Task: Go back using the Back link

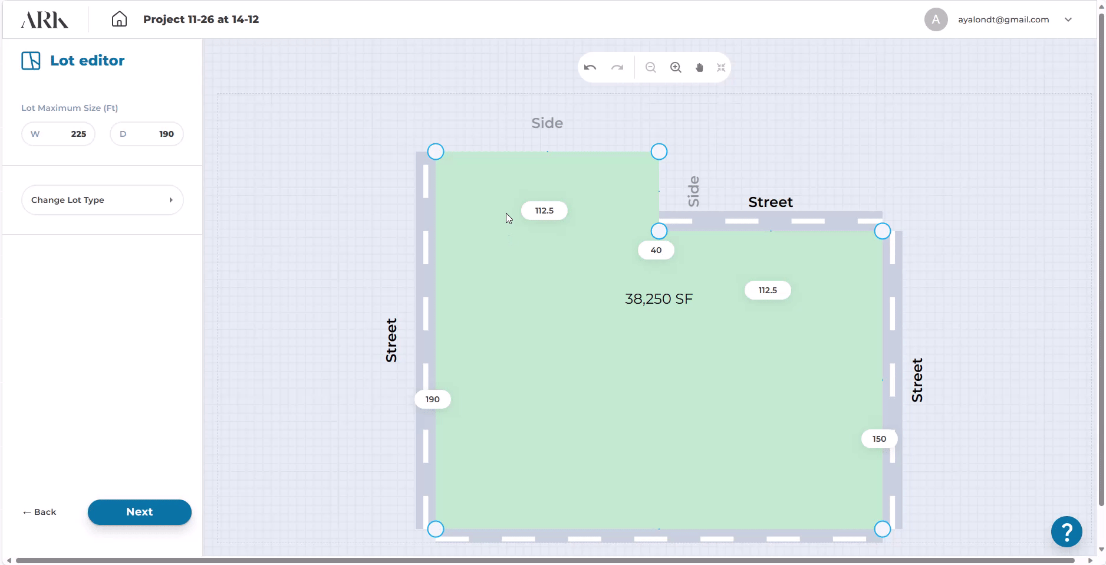Action: point(39,512)
